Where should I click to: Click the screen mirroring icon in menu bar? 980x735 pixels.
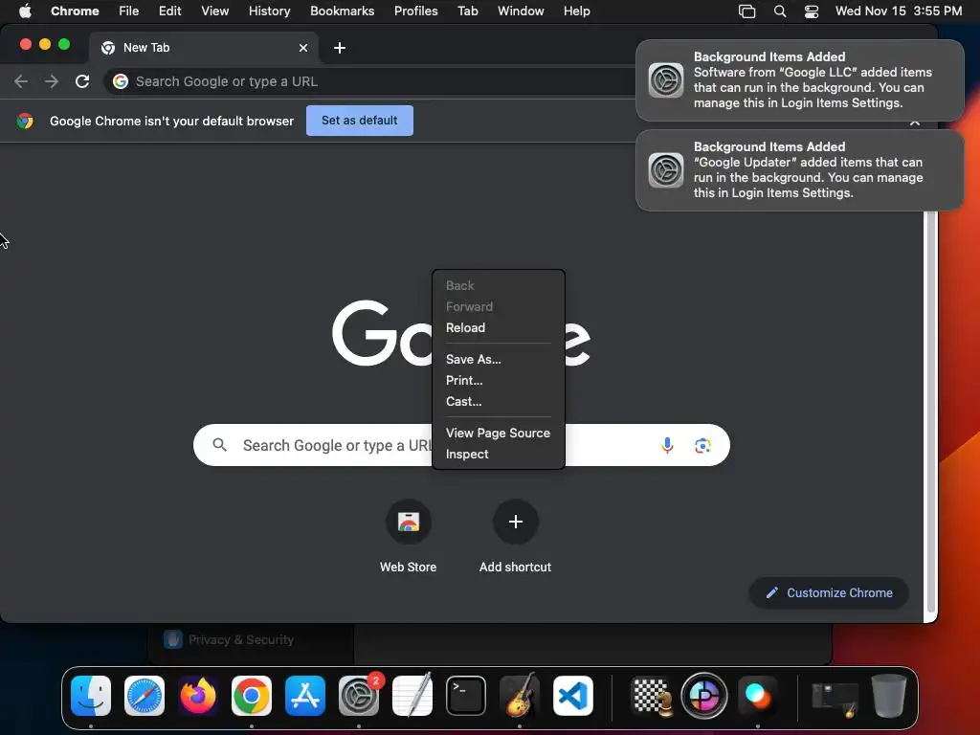click(746, 11)
